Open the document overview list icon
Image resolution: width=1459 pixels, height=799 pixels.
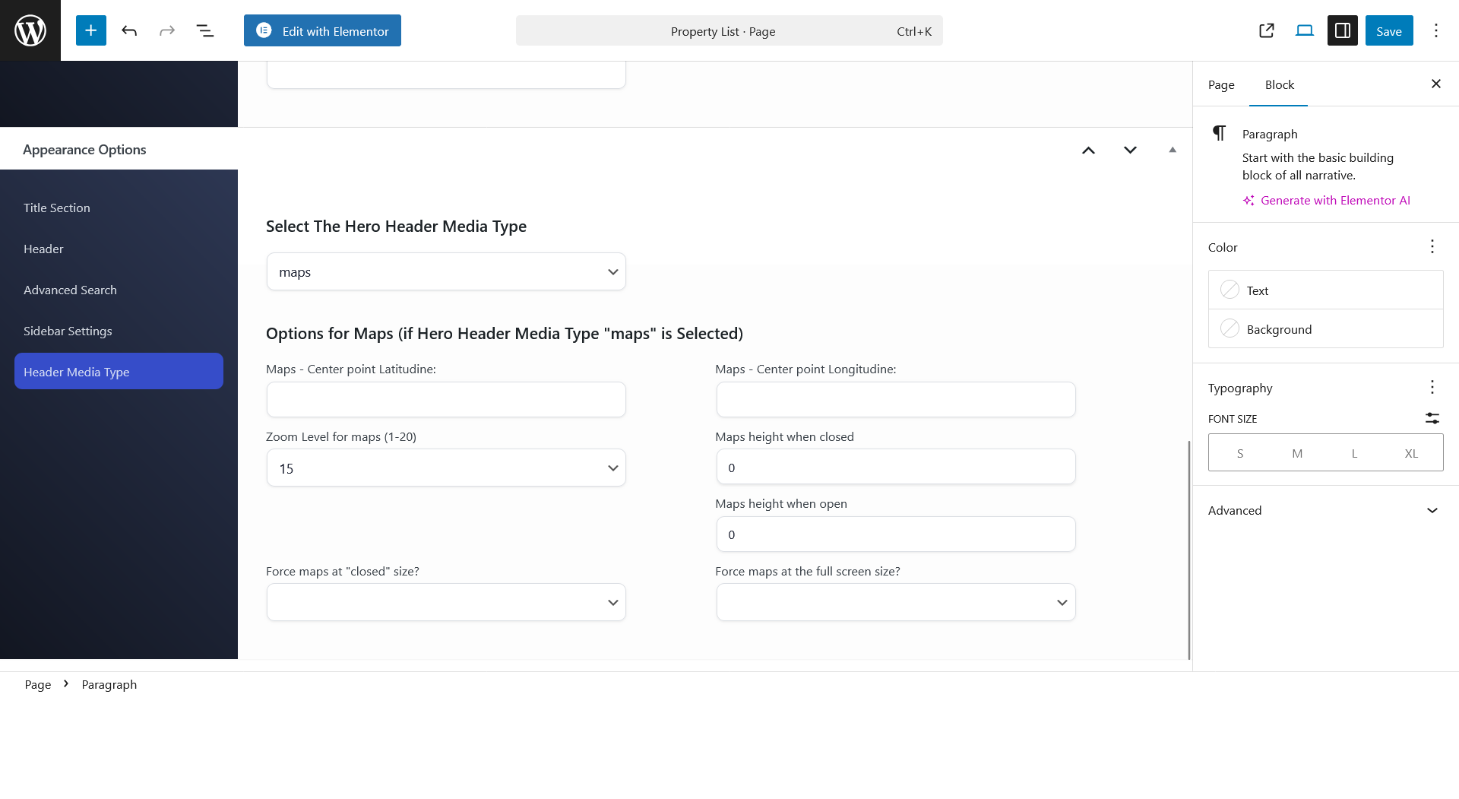tap(204, 30)
